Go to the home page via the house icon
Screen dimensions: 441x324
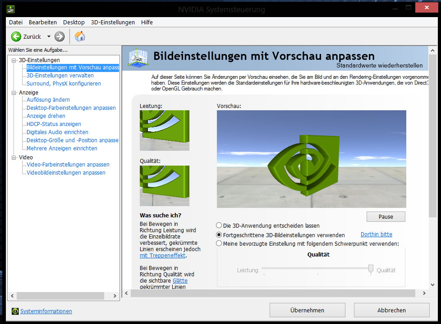point(80,36)
